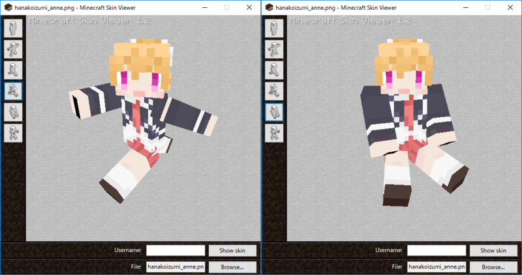
Task: Minimize the right Minecraft Skin Viewer window
Action: (x=466, y=7)
